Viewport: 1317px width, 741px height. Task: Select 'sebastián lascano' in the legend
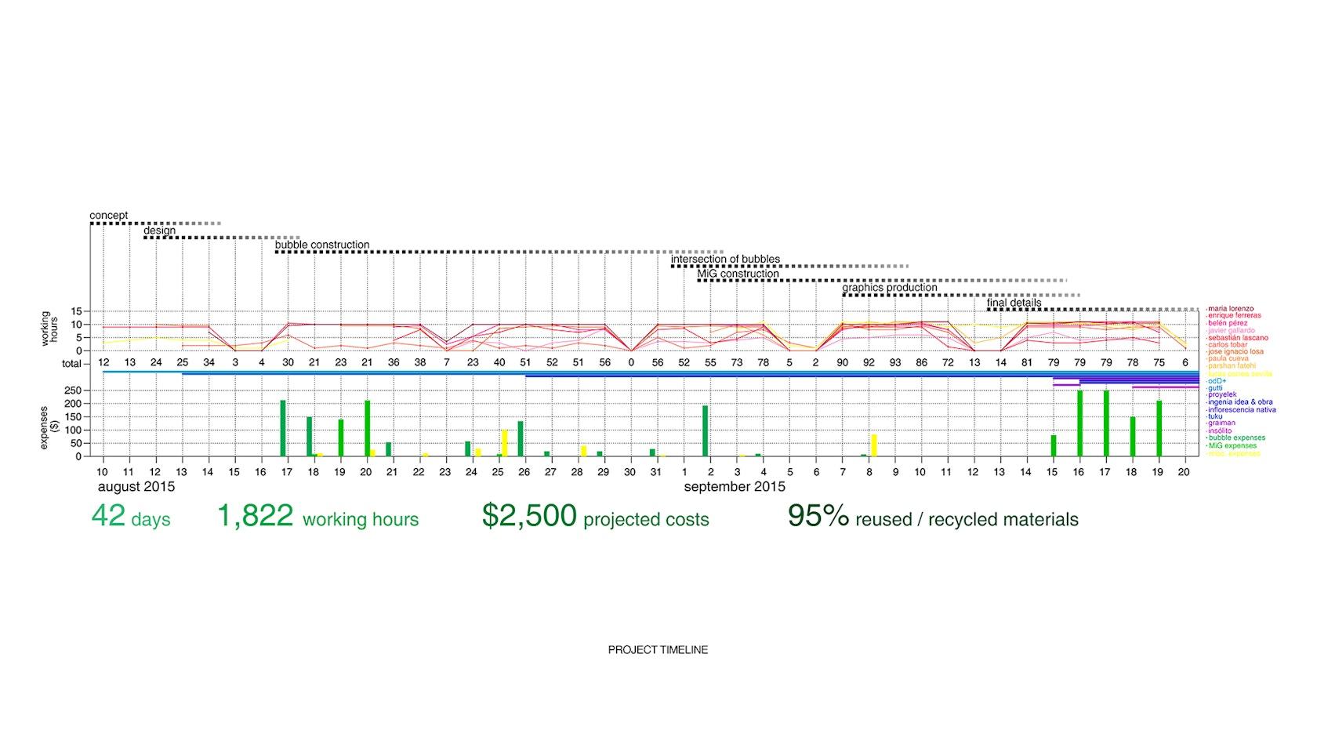click(x=1238, y=338)
